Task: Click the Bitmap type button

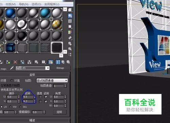Action: 60,68
